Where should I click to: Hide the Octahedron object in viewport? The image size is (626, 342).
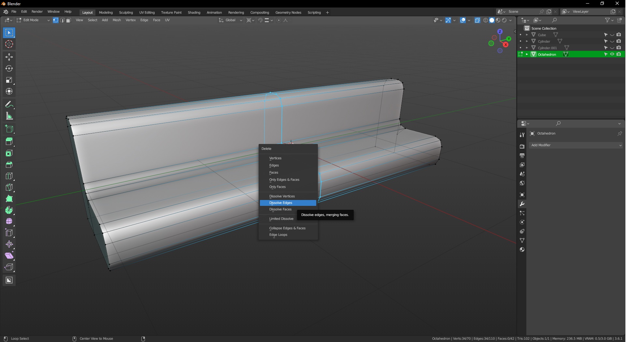[612, 54]
